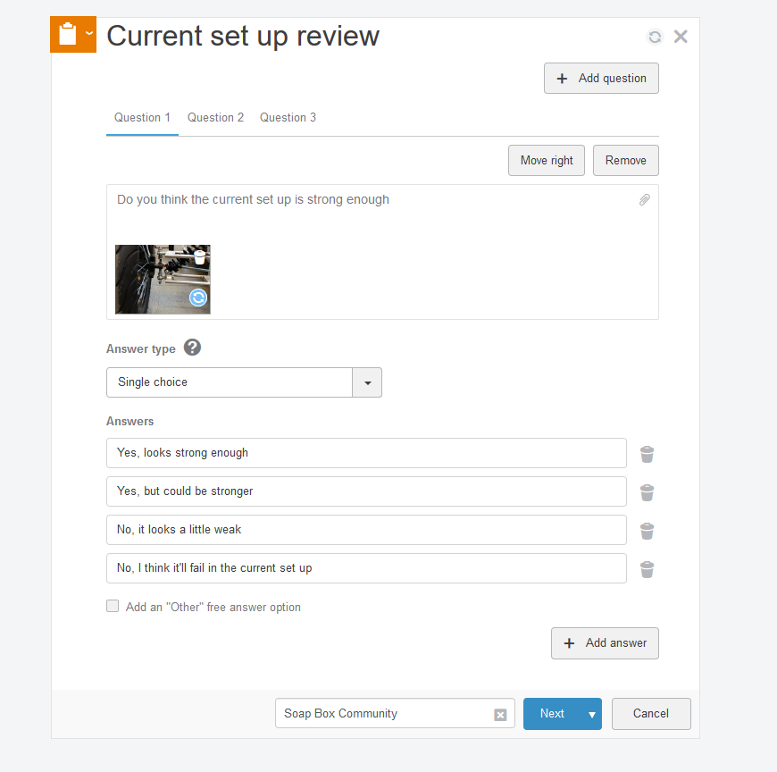Clear Soap Box Community with the x icon

click(500, 715)
